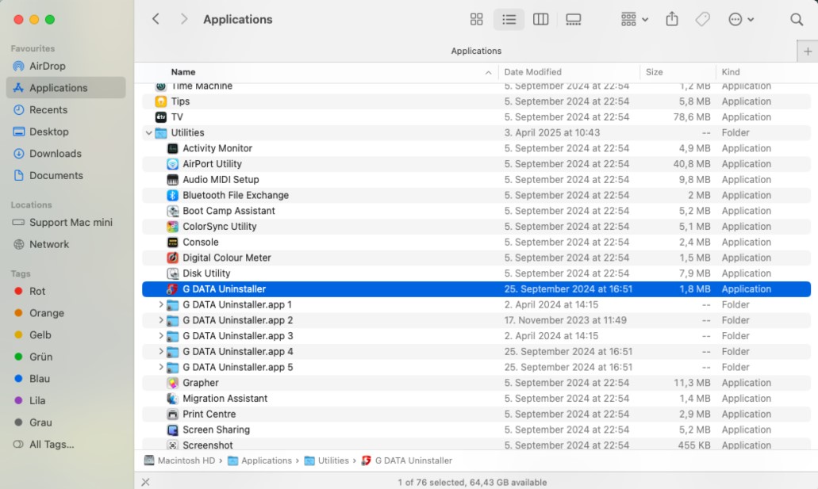Sort by the Kind column header
Viewport: 818px width, 489px height.
click(x=731, y=72)
